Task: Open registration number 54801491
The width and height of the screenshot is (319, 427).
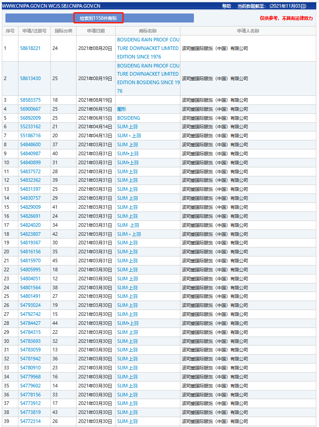Action: [x=30, y=296]
